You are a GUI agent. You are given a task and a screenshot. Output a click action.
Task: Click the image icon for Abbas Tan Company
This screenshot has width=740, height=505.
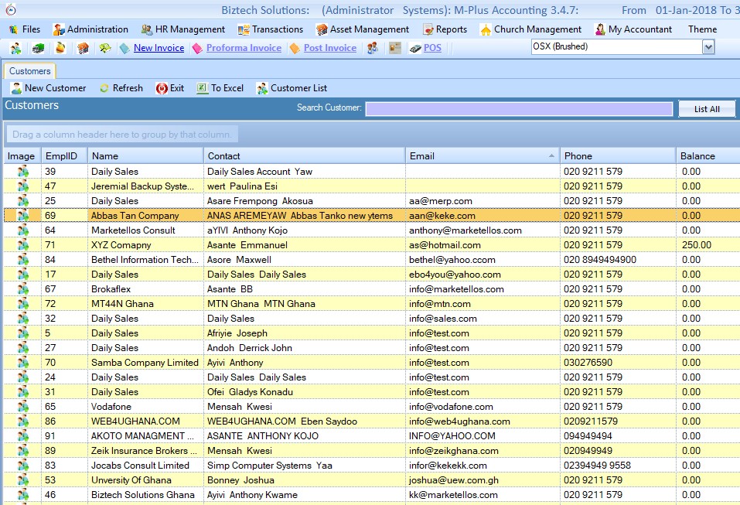click(22, 216)
